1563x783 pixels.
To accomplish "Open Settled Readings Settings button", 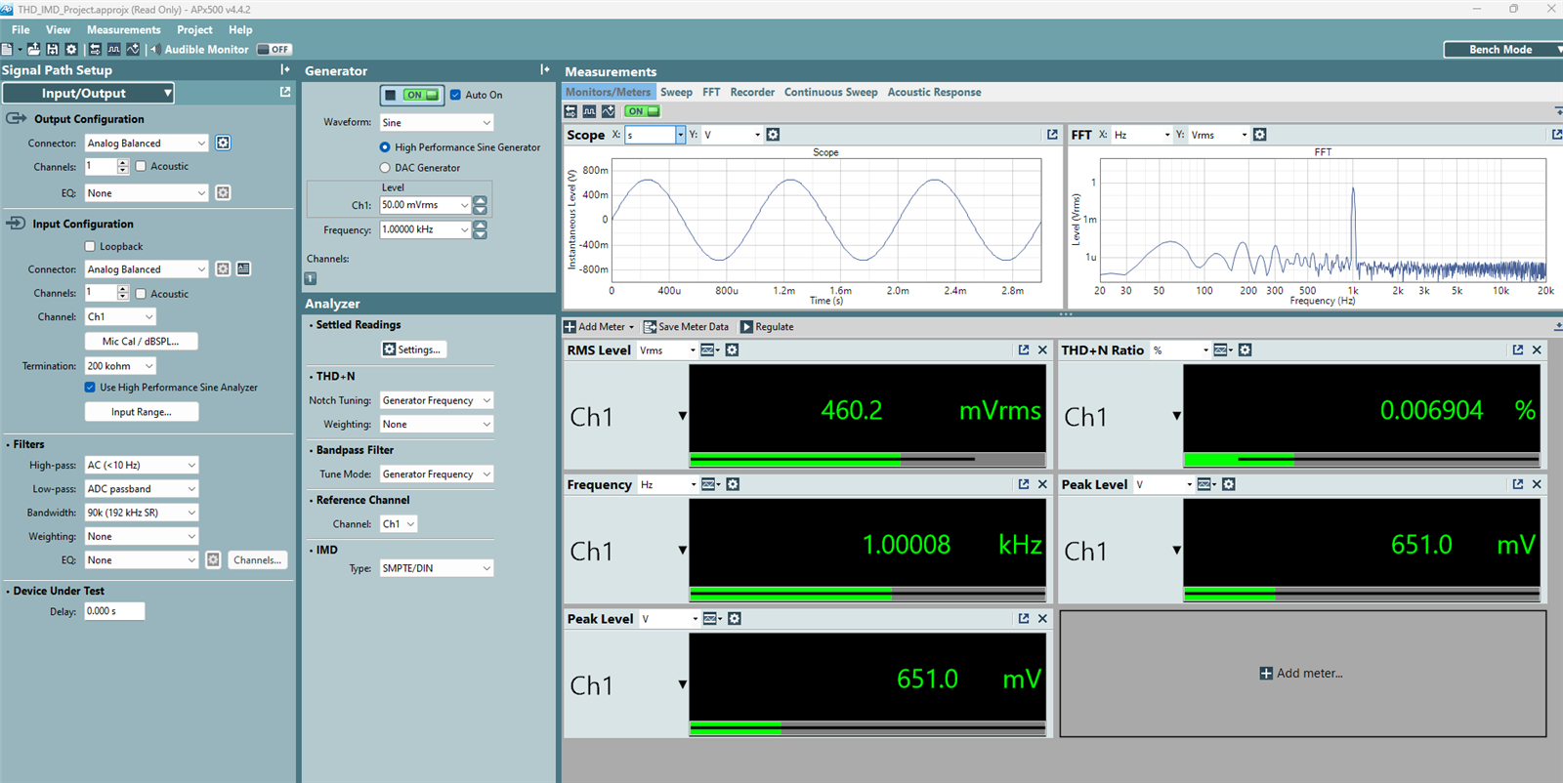I will (x=414, y=350).
